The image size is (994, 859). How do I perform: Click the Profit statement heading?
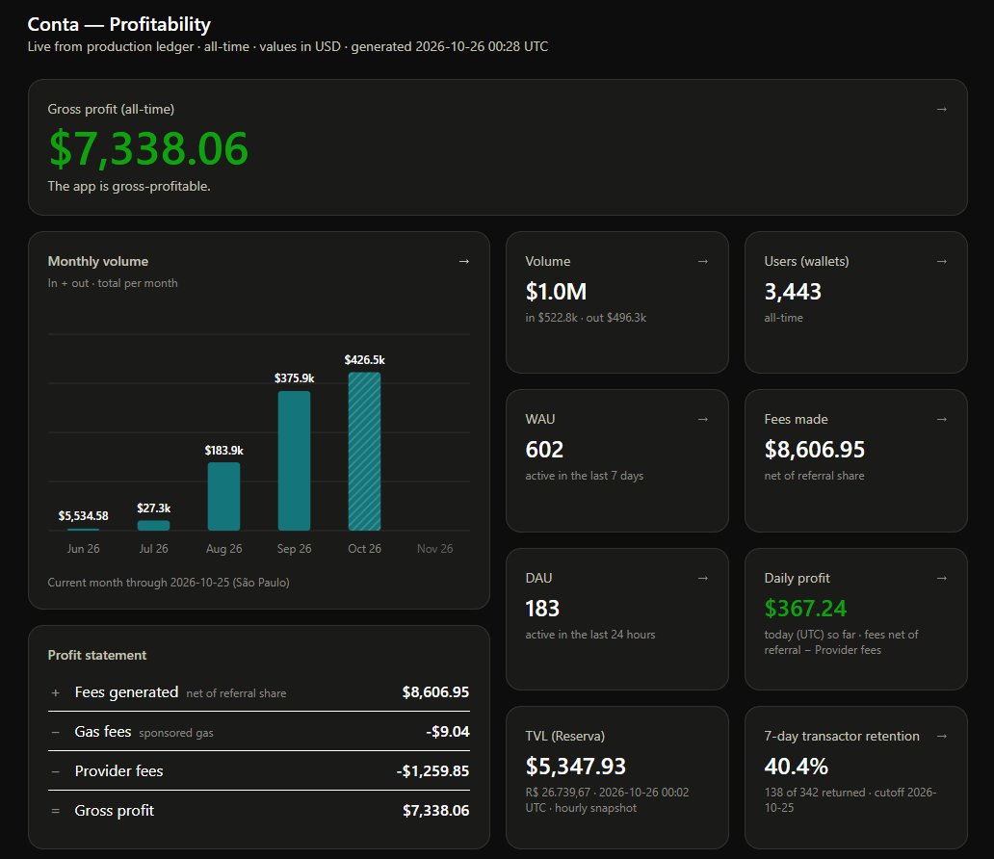click(x=97, y=655)
